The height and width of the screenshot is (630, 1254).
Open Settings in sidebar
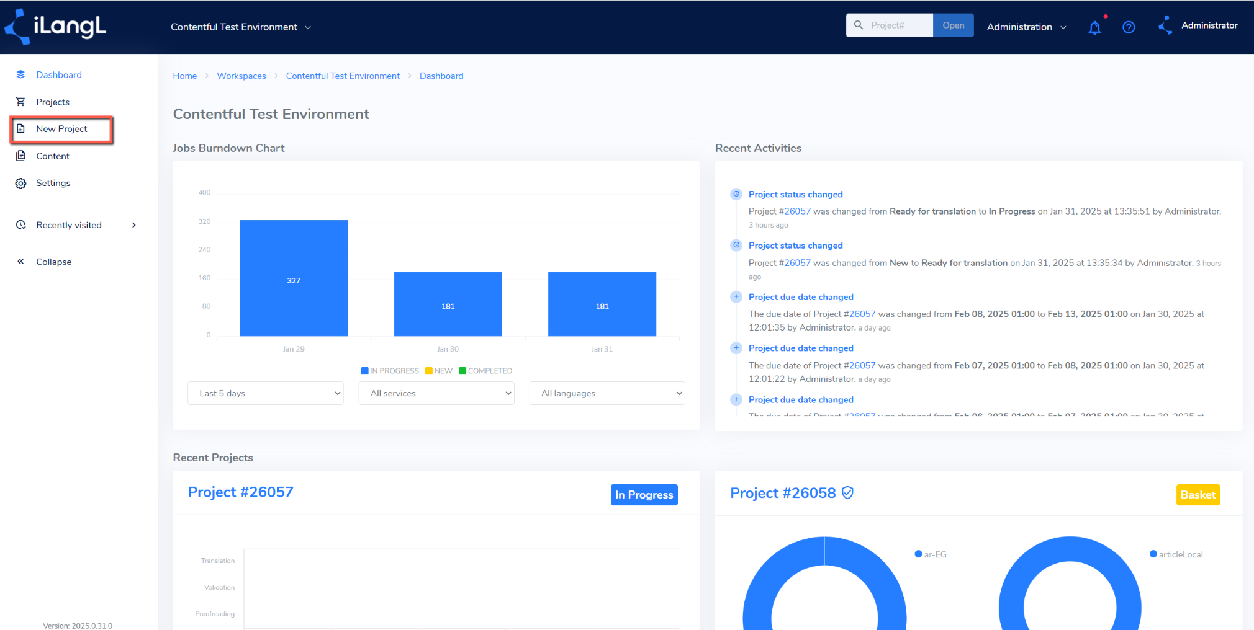(53, 183)
